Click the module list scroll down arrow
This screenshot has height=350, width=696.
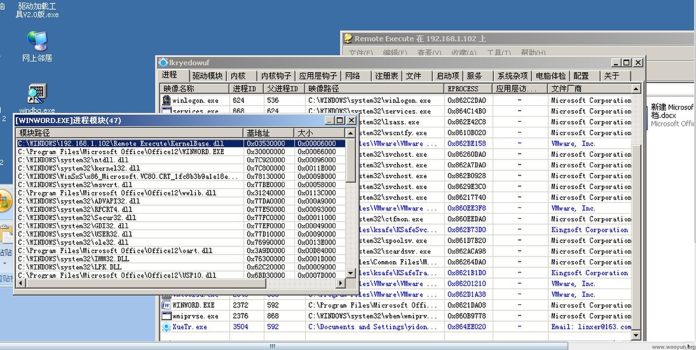pos(350,273)
